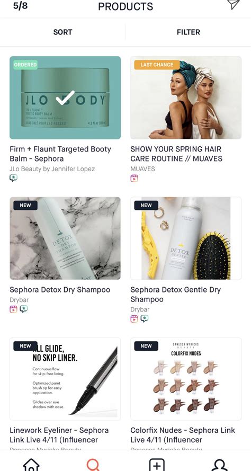The height and width of the screenshot is (471, 251).
Task: Select the Colorfix Nudes swatch image
Action: [x=186, y=379]
